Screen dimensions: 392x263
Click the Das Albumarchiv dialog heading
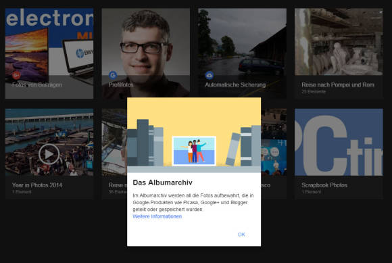pos(162,183)
